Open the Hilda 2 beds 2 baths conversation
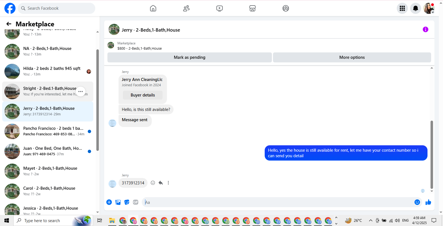Image resolution: width=443 pixels, height=226 pixels. click(48, 71)
